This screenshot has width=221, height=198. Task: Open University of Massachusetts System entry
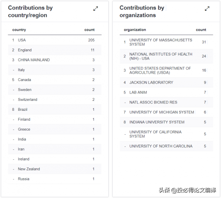click(x=161, y=42)
